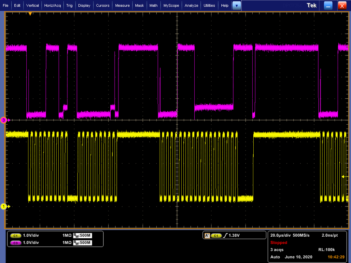Open the File menu

point(5,5)
